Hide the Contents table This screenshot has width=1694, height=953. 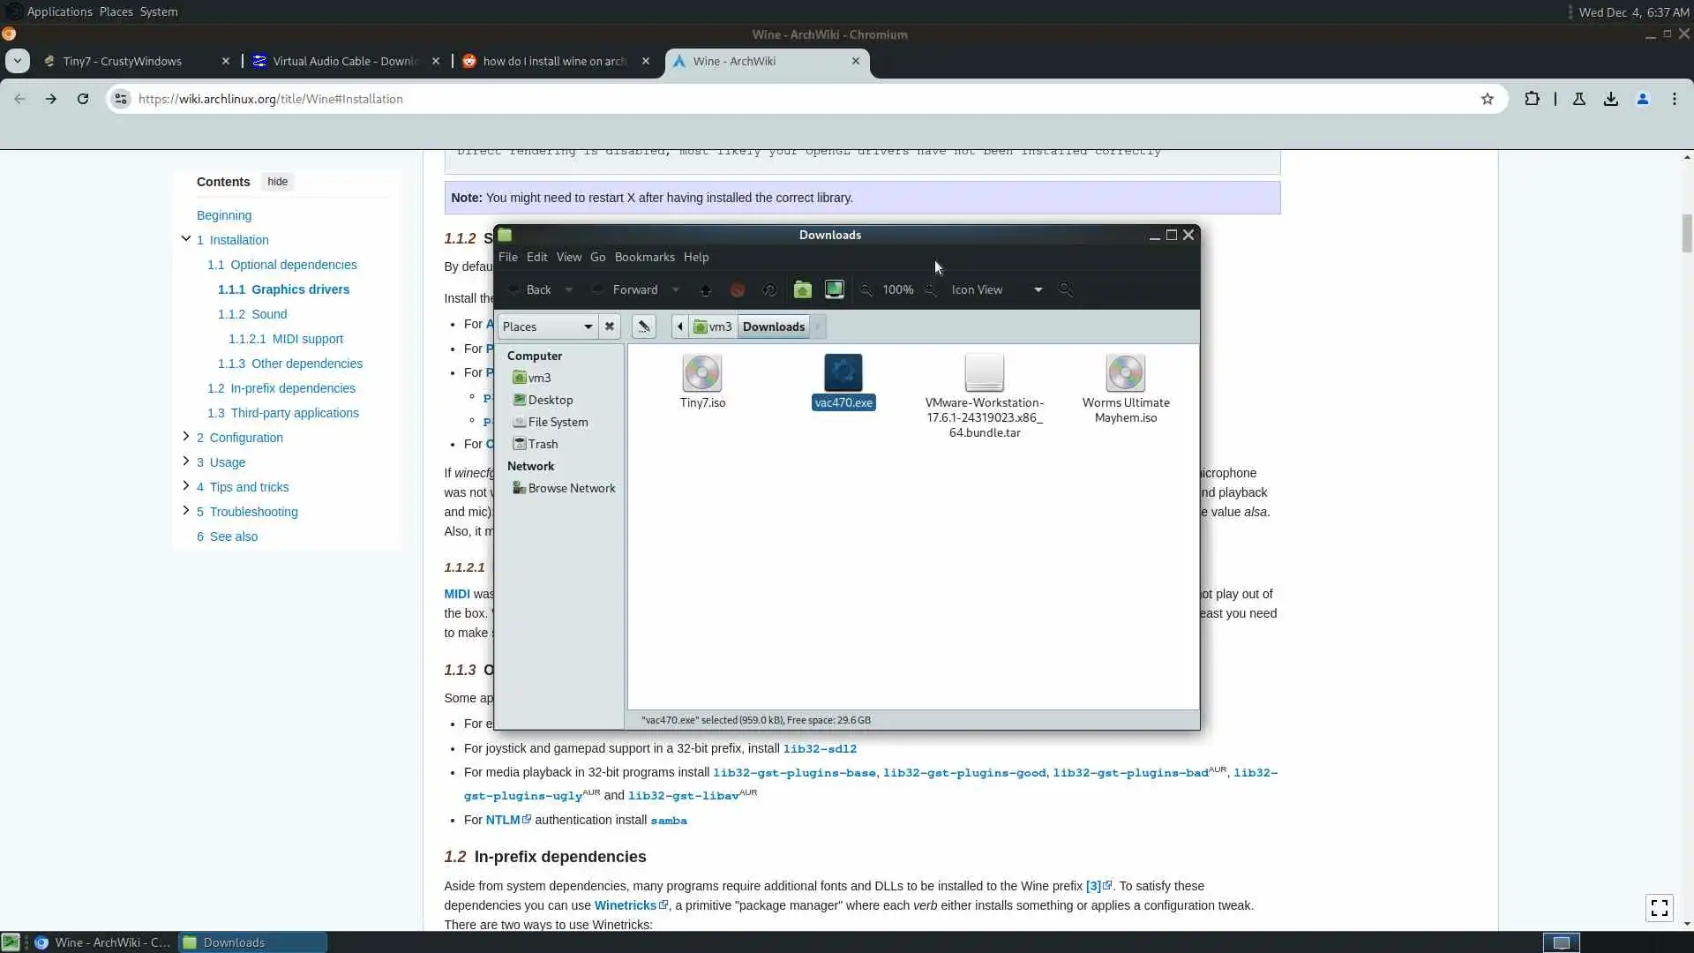pos(277,182)
